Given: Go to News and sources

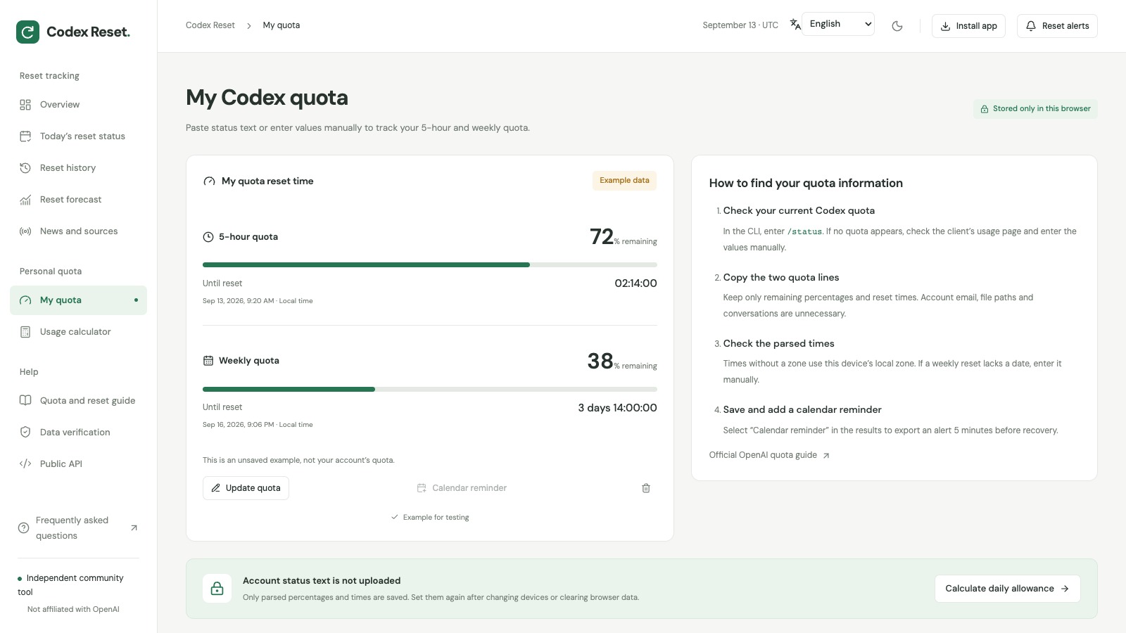Looking at the screenshot, I should tap(79, 231).
